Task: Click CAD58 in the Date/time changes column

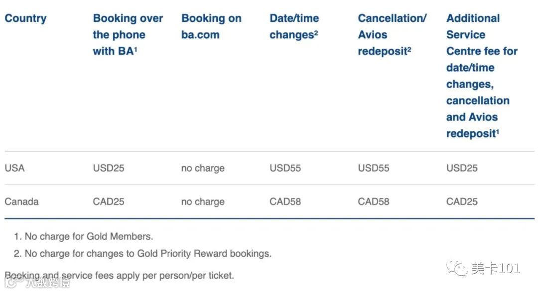Action: [x=285, y=201]
